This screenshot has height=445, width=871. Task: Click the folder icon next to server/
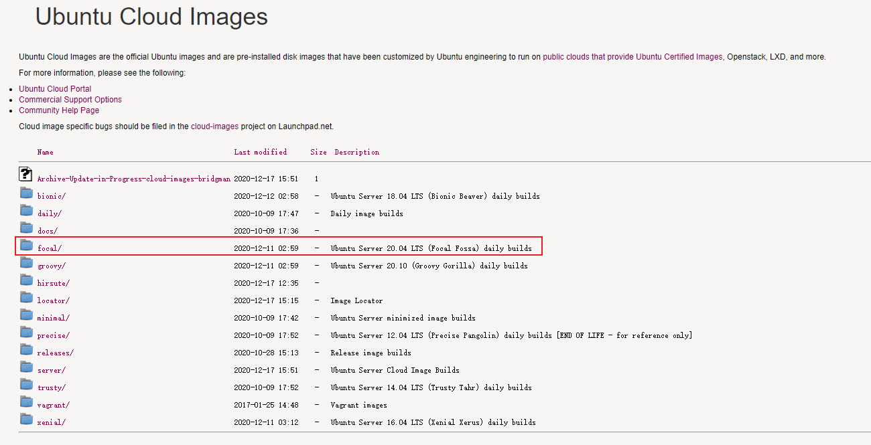coord(26,367)
